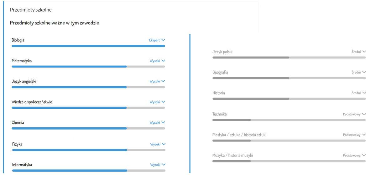Click the Biologia progress bar

point(88,46)
